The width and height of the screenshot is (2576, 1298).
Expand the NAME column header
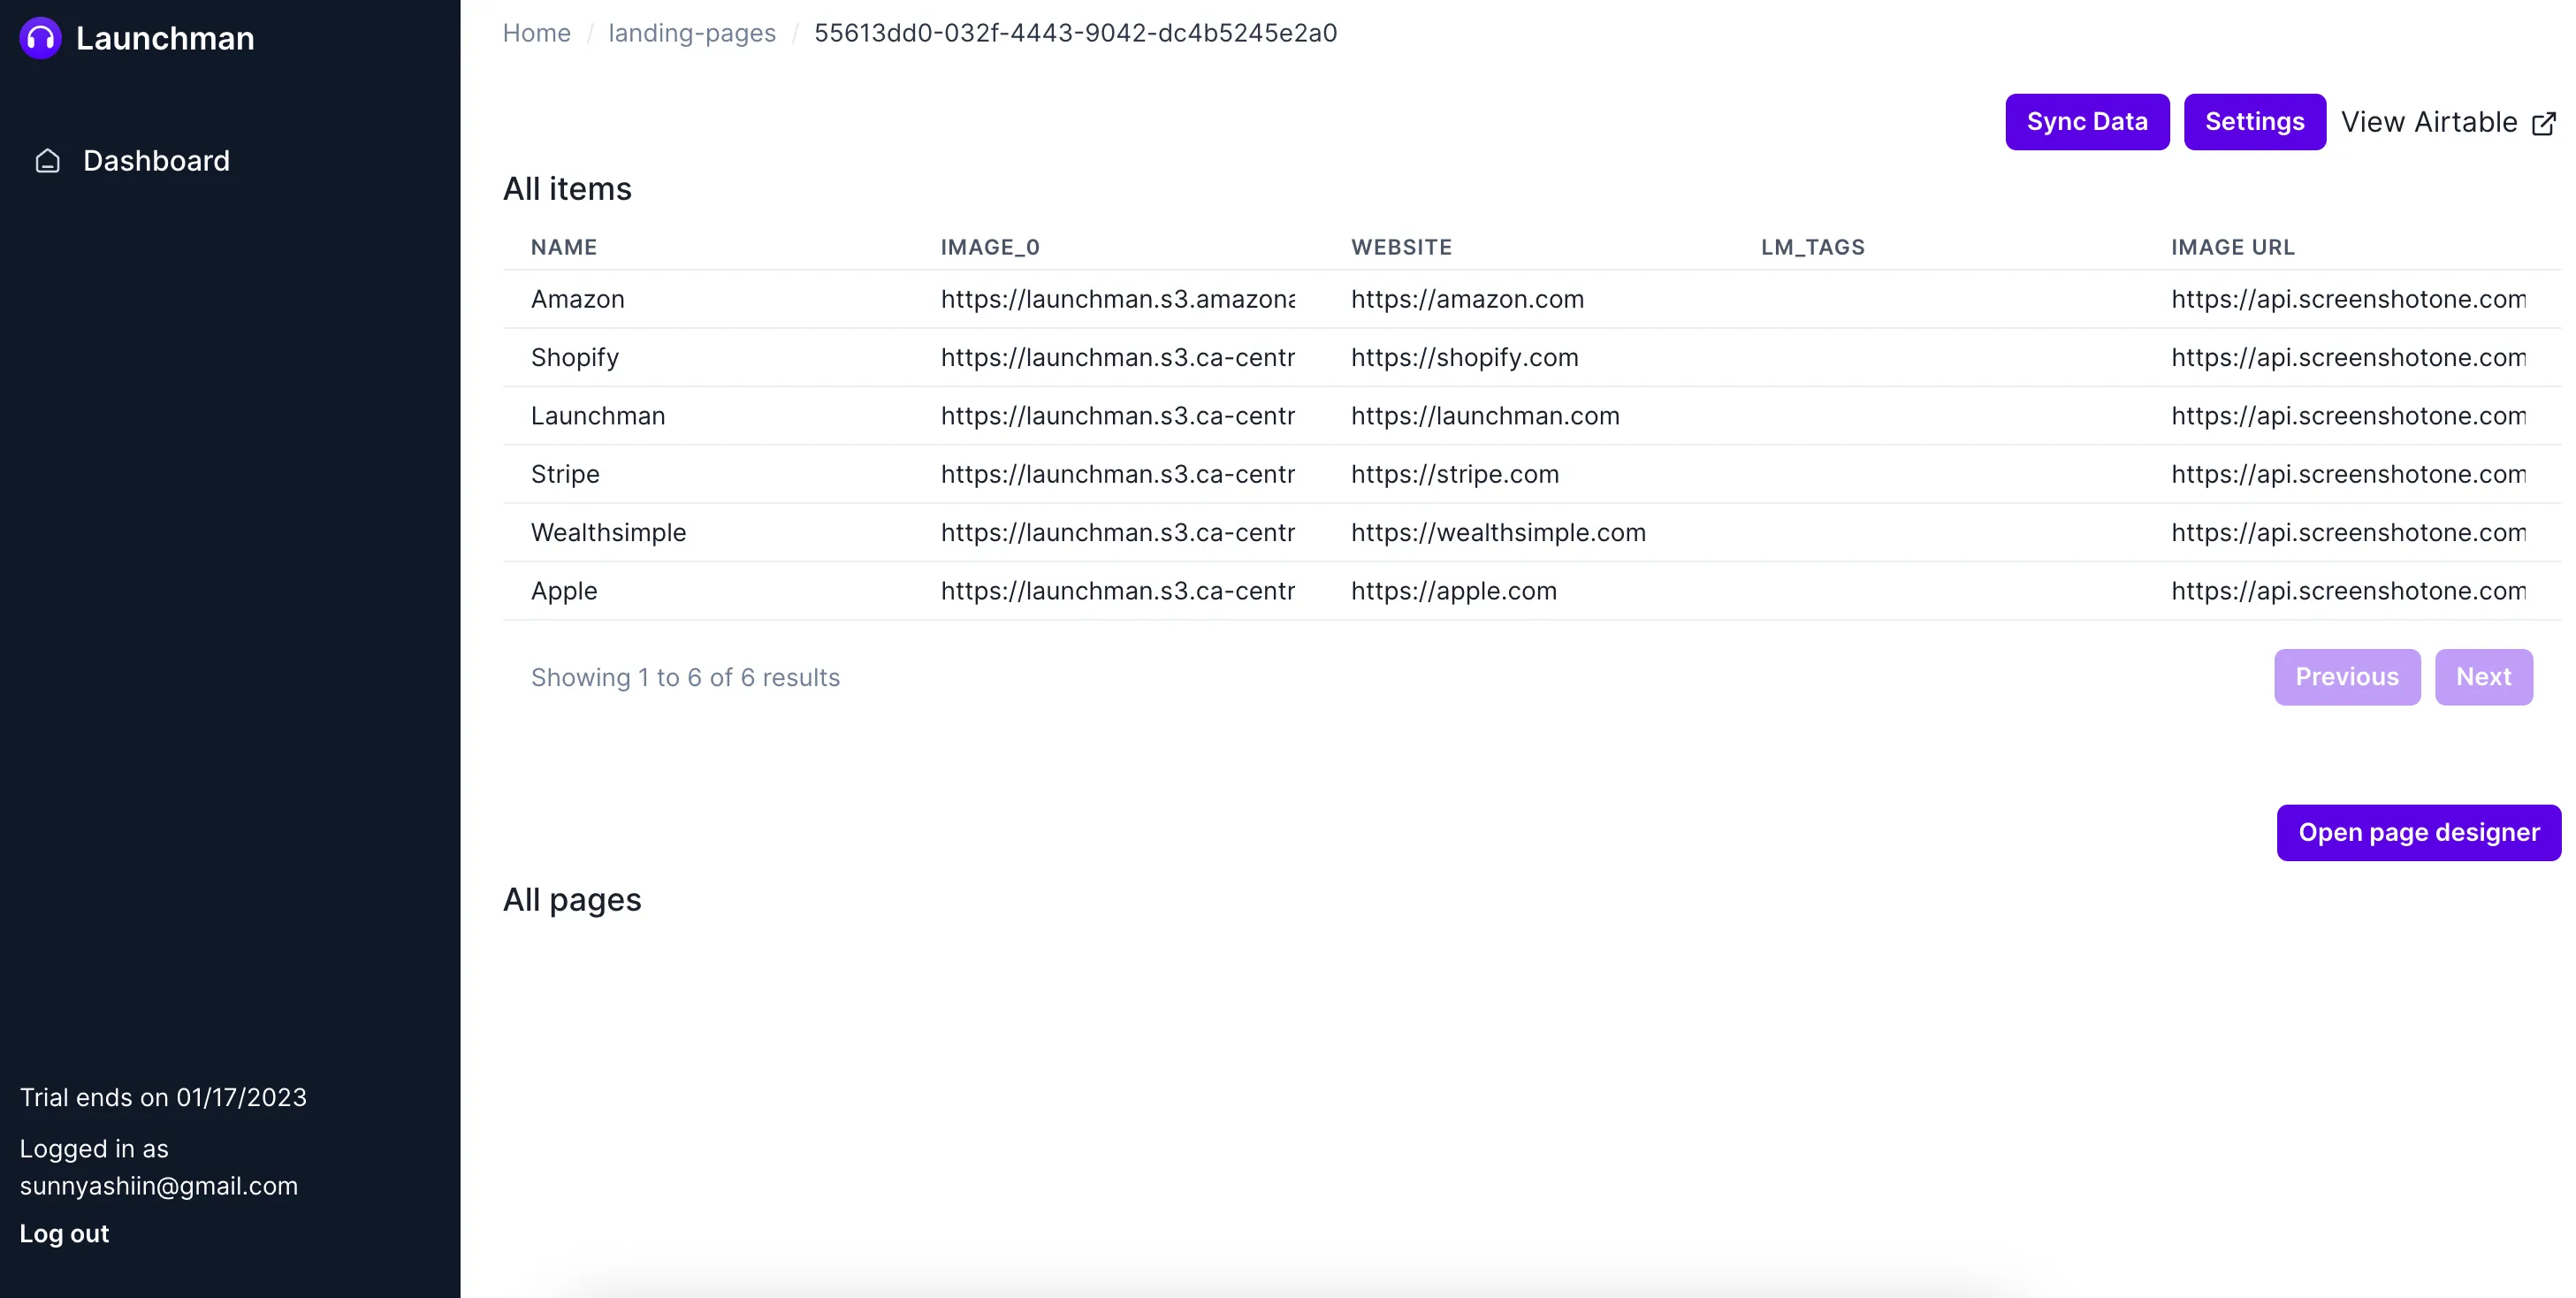[x=564, y=245]
